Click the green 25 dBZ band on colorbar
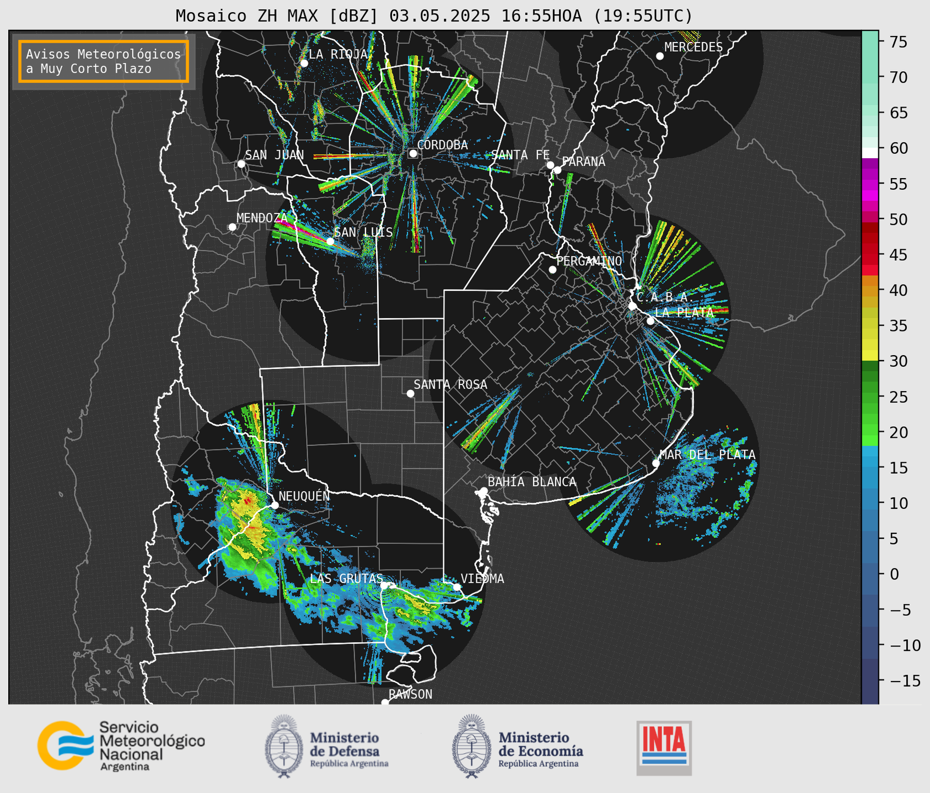Screen dimensions: 930x793 coord(870,396)
